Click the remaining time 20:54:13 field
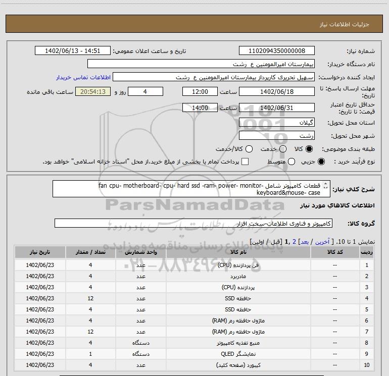The image size is (389, 376). (x=93, y=92)
